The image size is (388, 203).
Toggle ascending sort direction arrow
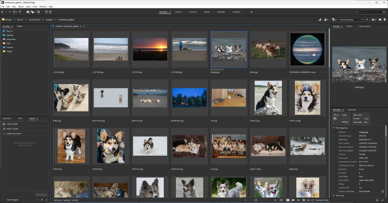click(x=367, y=19)
